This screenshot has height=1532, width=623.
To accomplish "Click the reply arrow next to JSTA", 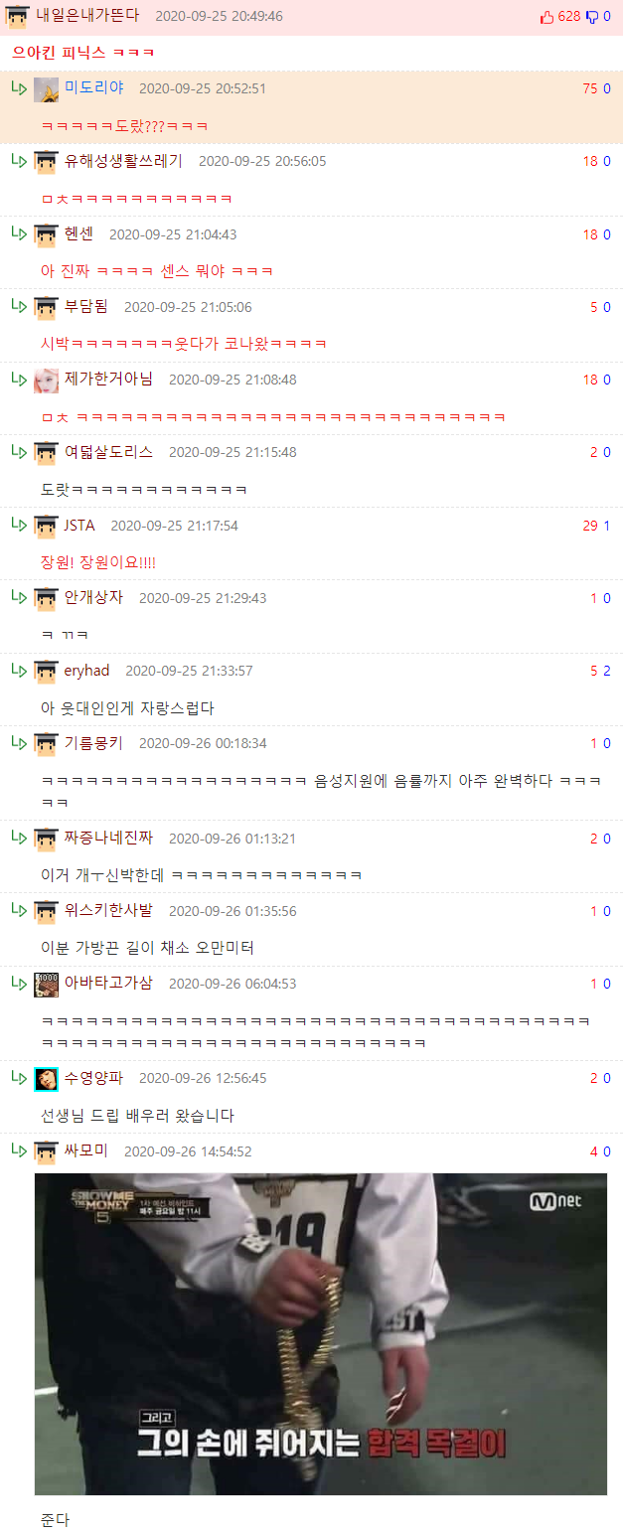I will 18,524.
